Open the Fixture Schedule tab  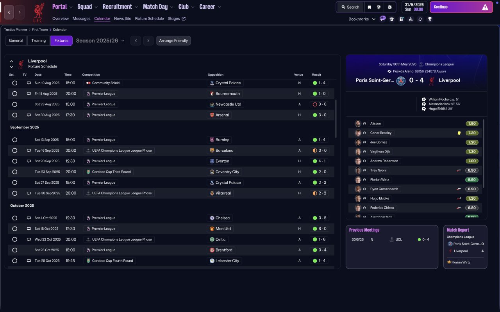(150, 19)
